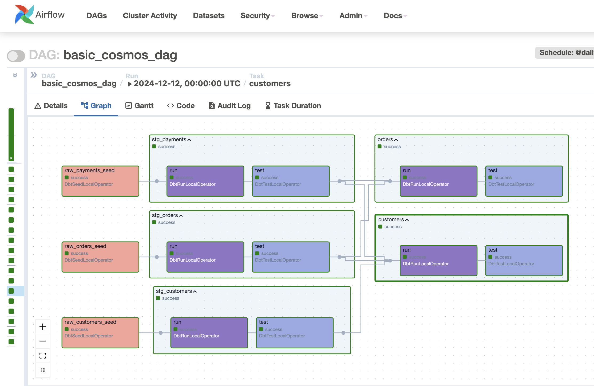Click the Airflow pinwheel logo

(x=24, y=14)
